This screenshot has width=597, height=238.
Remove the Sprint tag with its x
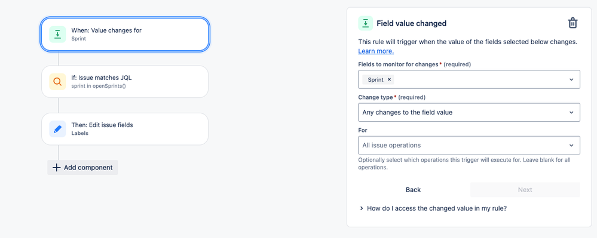(x=389, y=79)
